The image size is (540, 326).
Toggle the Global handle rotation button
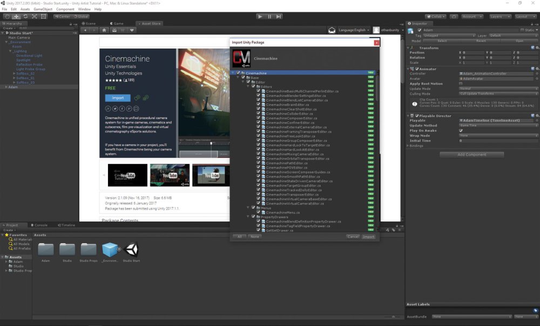tap(81, 17)
